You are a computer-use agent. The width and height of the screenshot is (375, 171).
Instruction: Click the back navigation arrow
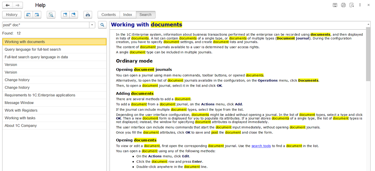8,5
